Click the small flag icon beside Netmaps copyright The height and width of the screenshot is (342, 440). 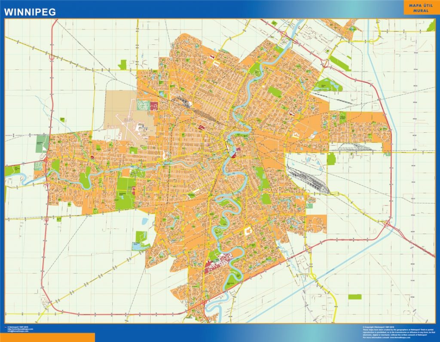coord(6,327)
